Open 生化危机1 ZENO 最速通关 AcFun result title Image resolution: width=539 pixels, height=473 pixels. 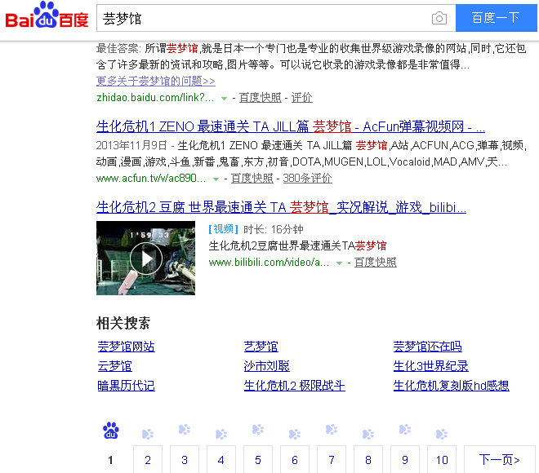tap(291, 126)
